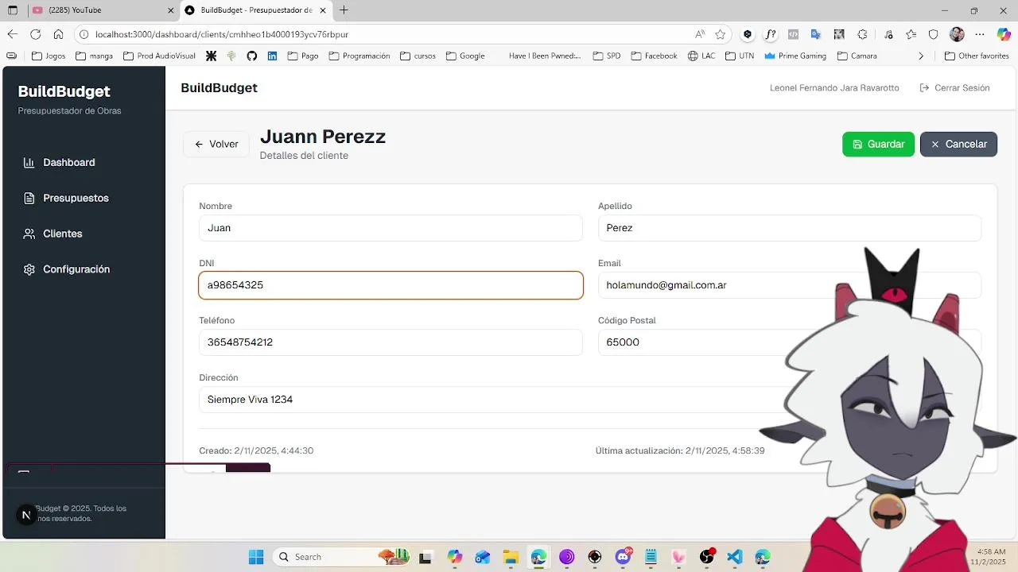
Task: Open the Favorites list icon
Action: point(911,34)
